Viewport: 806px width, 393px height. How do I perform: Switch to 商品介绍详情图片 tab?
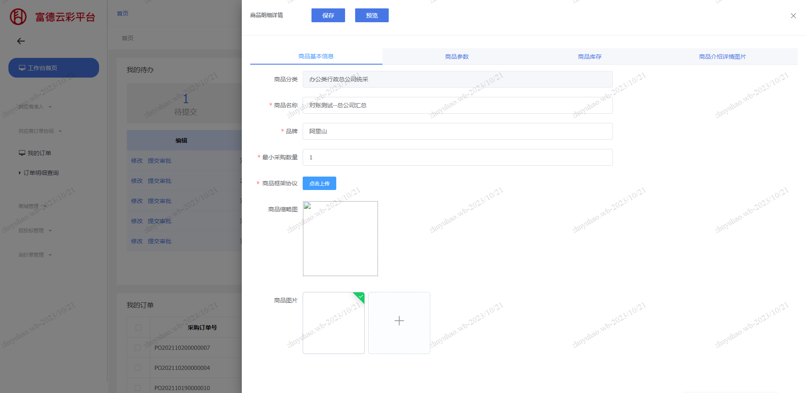point(722,57)
